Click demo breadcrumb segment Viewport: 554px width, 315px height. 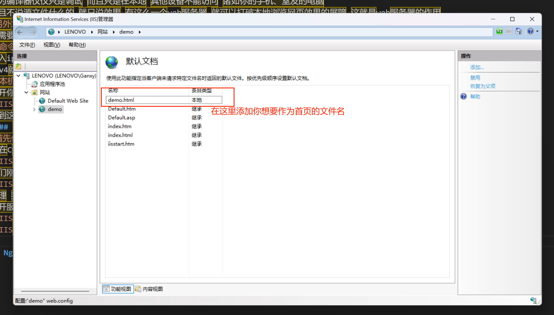126,32
